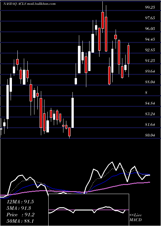Click the NASDAQ ACLS mail.bullkhan.com title text
The height and width of the screenshot is (226, 161).
tap(30, 4)
